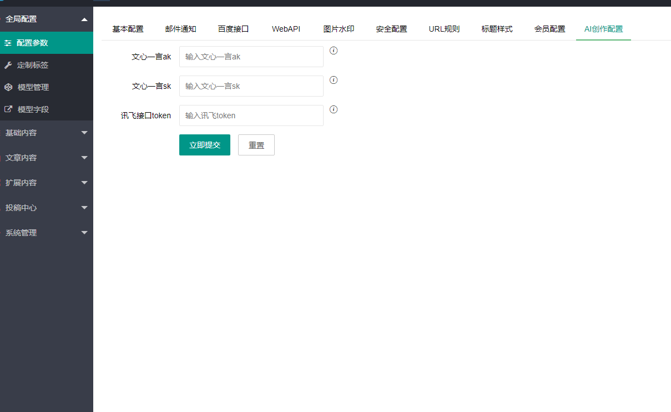Go to the 安全配置 tab
The height and width of the screenshot is (412, 671).
(391, 29)
